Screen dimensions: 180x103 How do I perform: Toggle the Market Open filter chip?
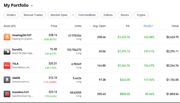[59, 15]
